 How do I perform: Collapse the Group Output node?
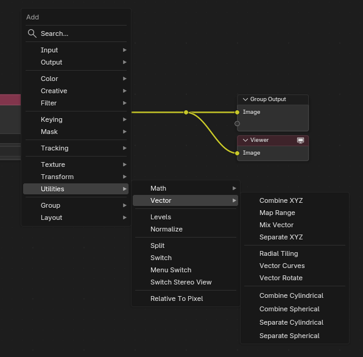245,99
